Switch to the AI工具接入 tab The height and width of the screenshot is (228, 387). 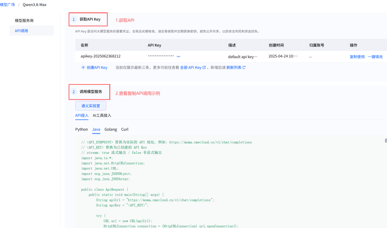coord(102,115)
